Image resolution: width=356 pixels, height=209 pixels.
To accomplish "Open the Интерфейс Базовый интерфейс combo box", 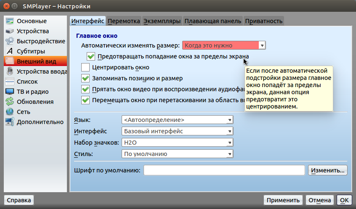I will click(177, 131).
